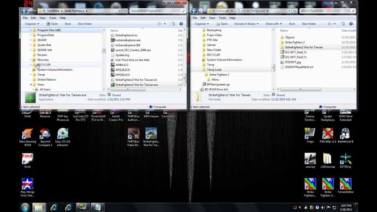
Task: Click Open button in right window toolbar
Action: click(x=221, y=24)
